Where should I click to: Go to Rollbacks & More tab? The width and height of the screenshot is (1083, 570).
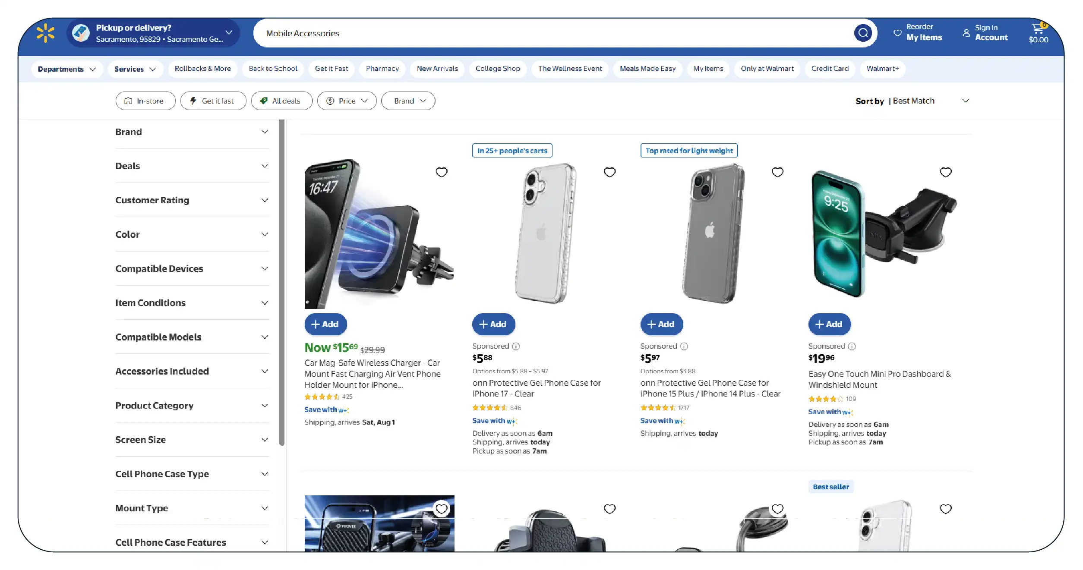[x=202, y=69]
